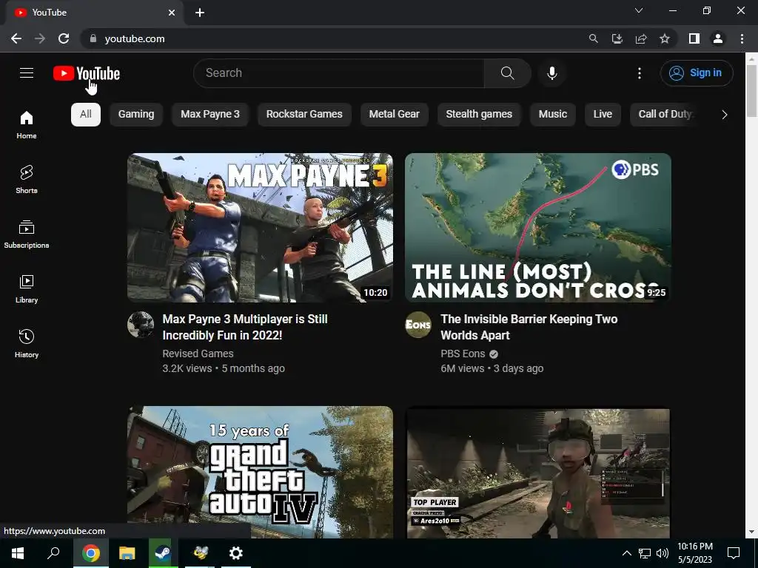Select the Music filter chip
The width and height of the screenshot is (758, 568).
(x=552, y=115)
